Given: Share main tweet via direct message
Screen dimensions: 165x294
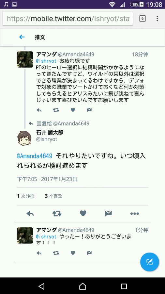Looking at the screenshot, I should [x=108, y=213].
